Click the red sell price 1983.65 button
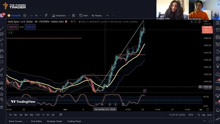 (13, 27)
